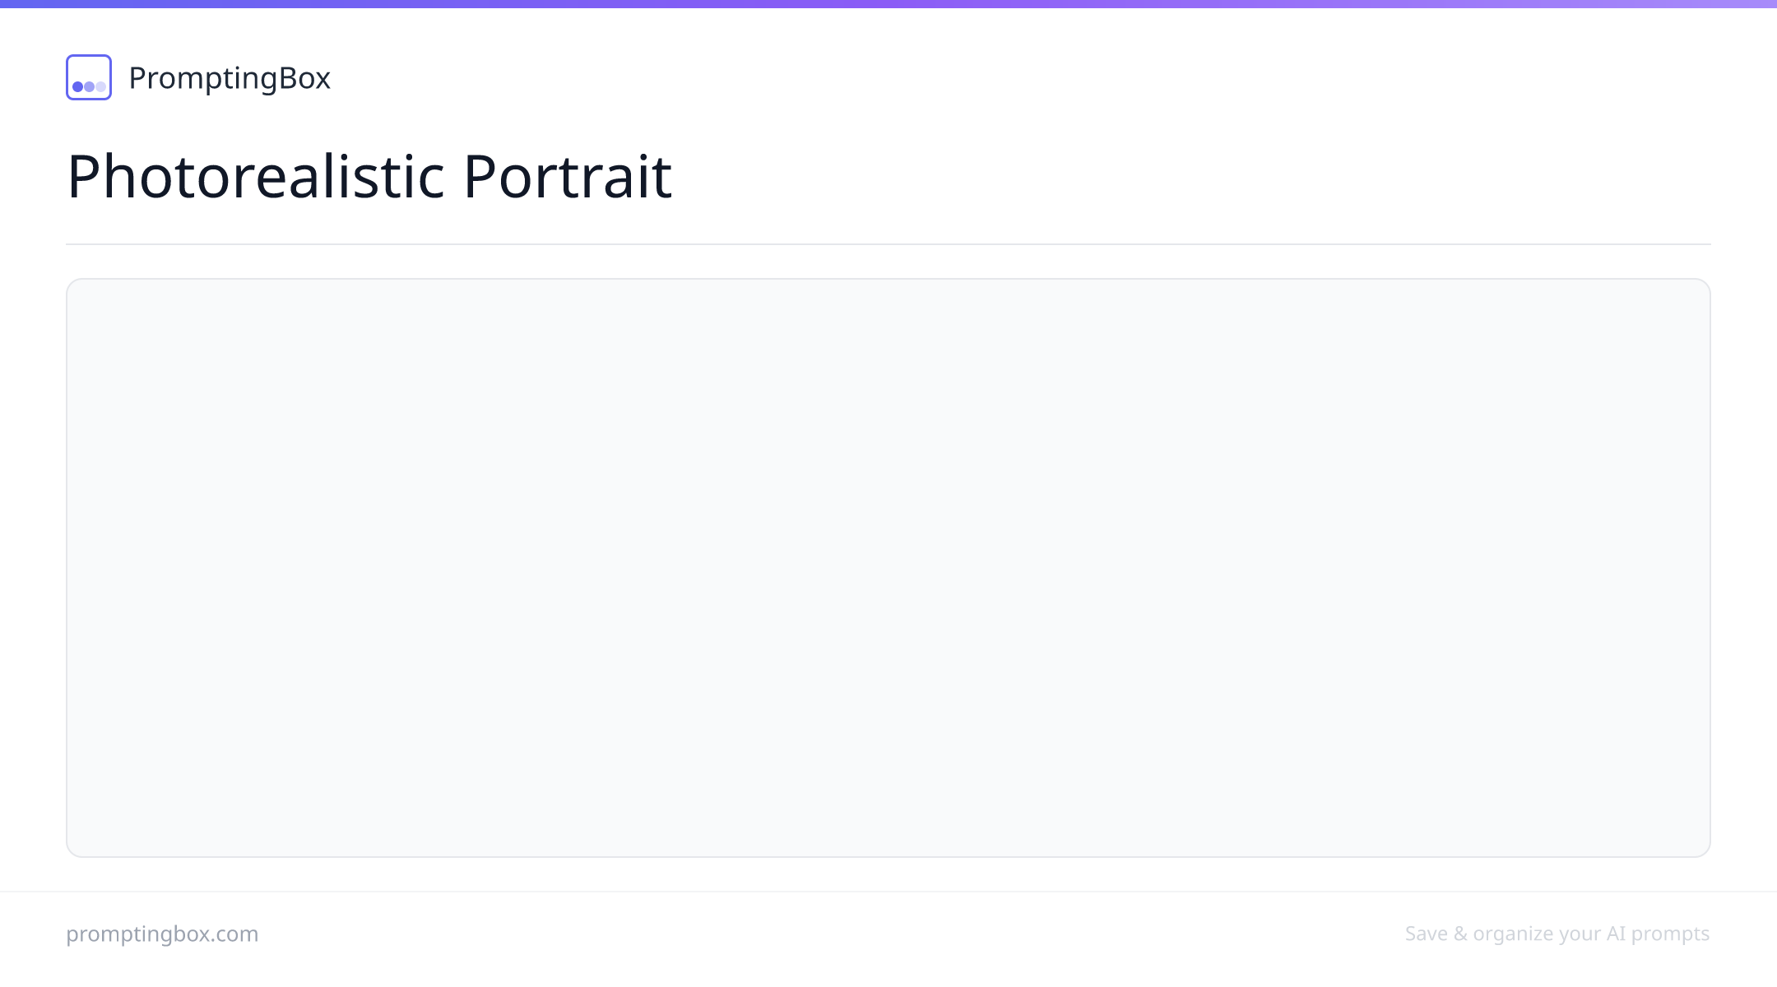Click the Save & organize your AI prompts tagline
This screenshot has height=987, width=1777.
point(1557,934)
